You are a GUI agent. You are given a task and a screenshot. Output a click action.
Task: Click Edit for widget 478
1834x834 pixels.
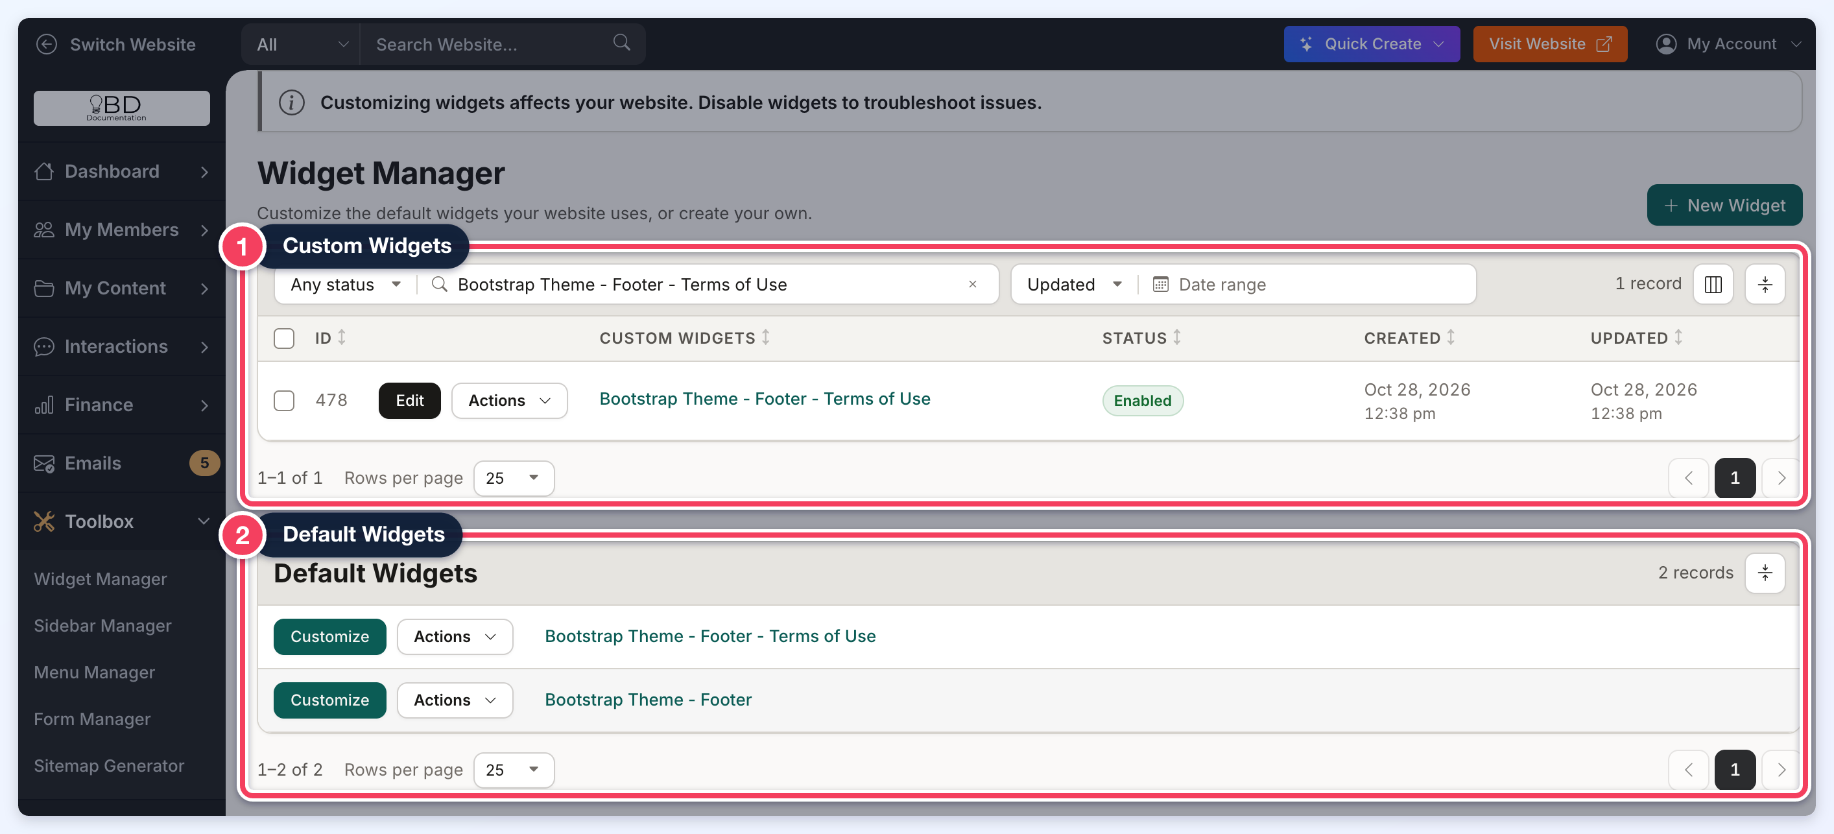point(409,401)
